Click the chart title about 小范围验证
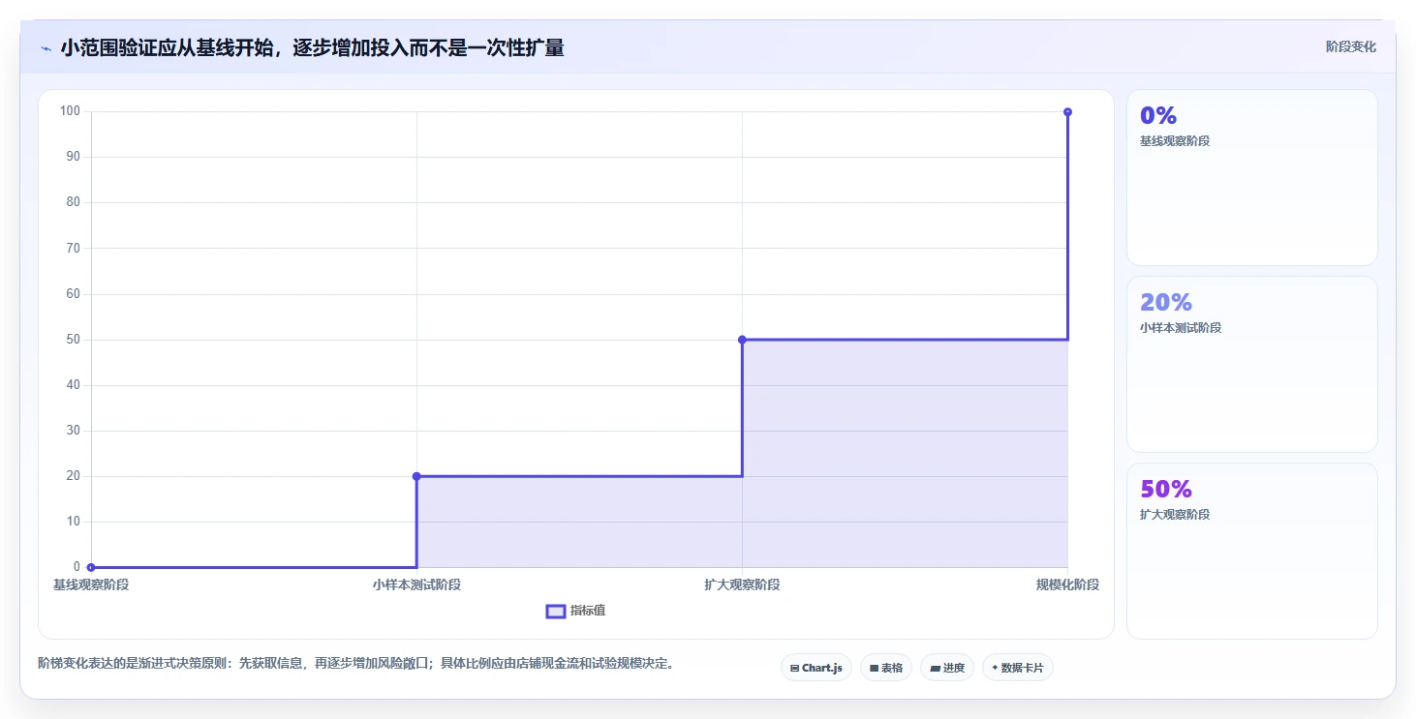1416x719 pixels. tap(312, 47)
